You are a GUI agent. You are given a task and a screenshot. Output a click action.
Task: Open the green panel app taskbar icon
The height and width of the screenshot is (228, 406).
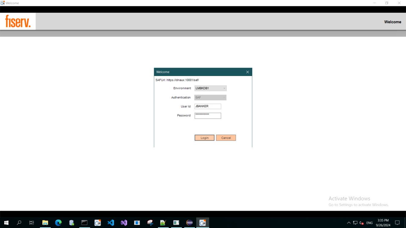click(176, 223)
